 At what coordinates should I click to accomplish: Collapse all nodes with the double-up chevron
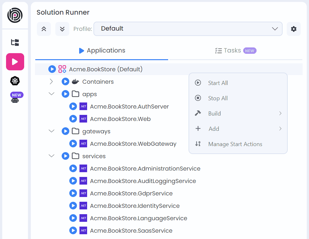(44, 29)
